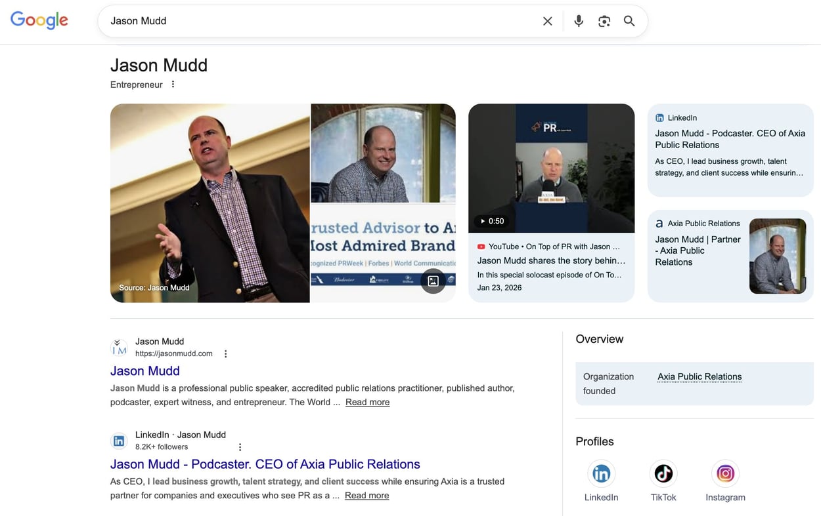Click the YouTube source icon on video card

click(481, 247)
